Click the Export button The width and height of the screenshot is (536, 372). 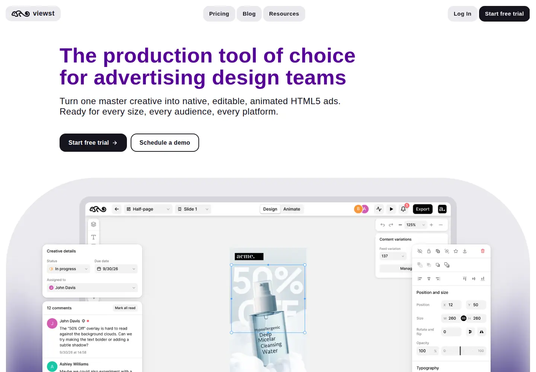[x=423, y=209]
